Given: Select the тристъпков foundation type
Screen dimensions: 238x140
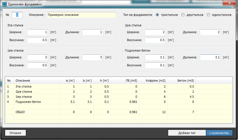Looking at the screenshot, I should 158,15.
